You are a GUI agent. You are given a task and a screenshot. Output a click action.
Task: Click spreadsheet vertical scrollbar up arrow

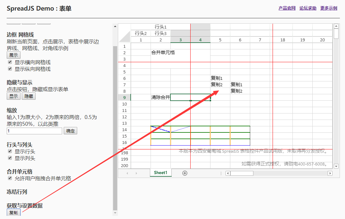336,26
